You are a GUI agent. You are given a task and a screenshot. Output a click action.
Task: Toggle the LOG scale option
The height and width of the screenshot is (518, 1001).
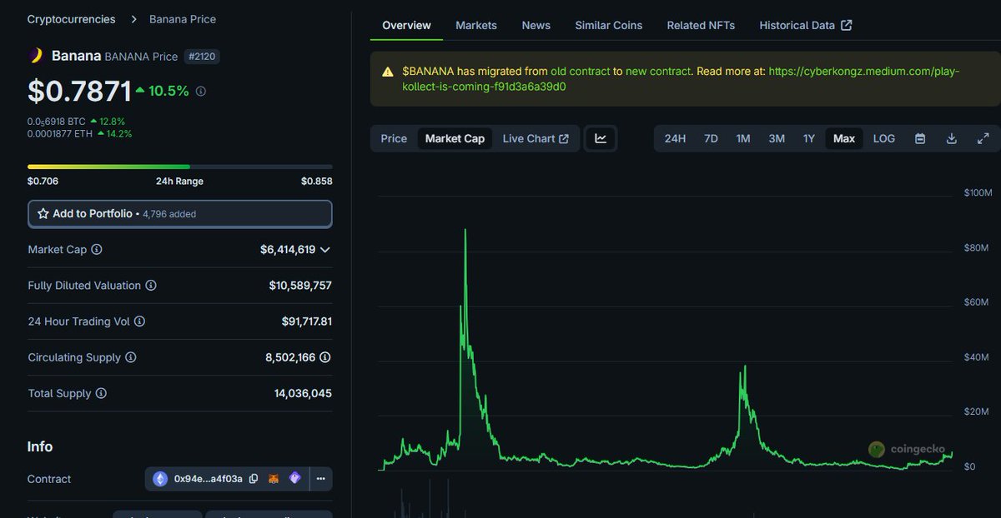click(x=884, y=138)
